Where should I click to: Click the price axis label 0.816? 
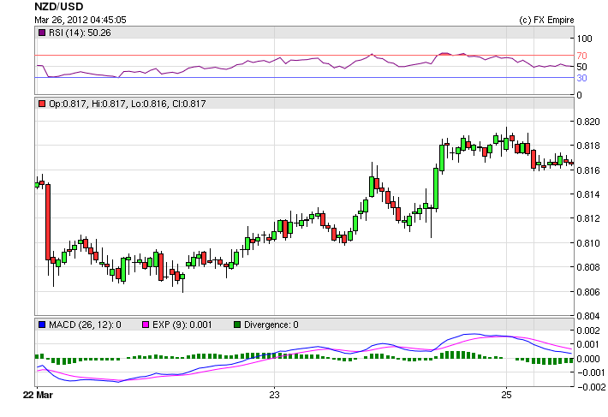(588, 170)
